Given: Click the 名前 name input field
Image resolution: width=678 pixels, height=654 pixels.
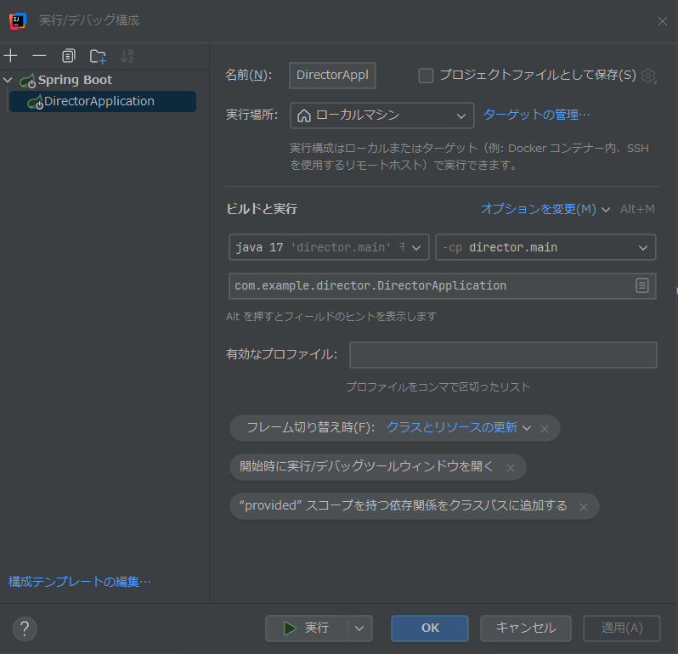Looking at the screenshot, I should [332, 76].
